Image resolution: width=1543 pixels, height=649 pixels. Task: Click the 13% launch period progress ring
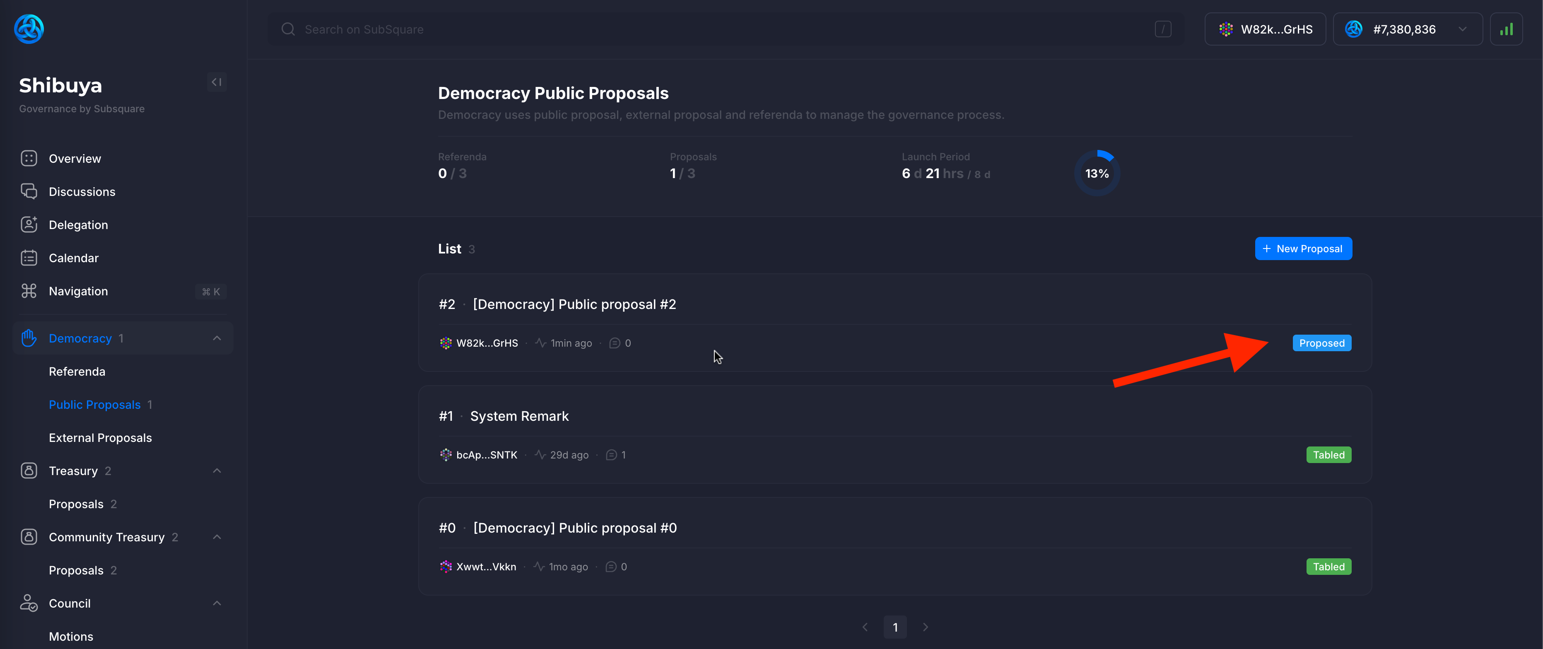1096,173
